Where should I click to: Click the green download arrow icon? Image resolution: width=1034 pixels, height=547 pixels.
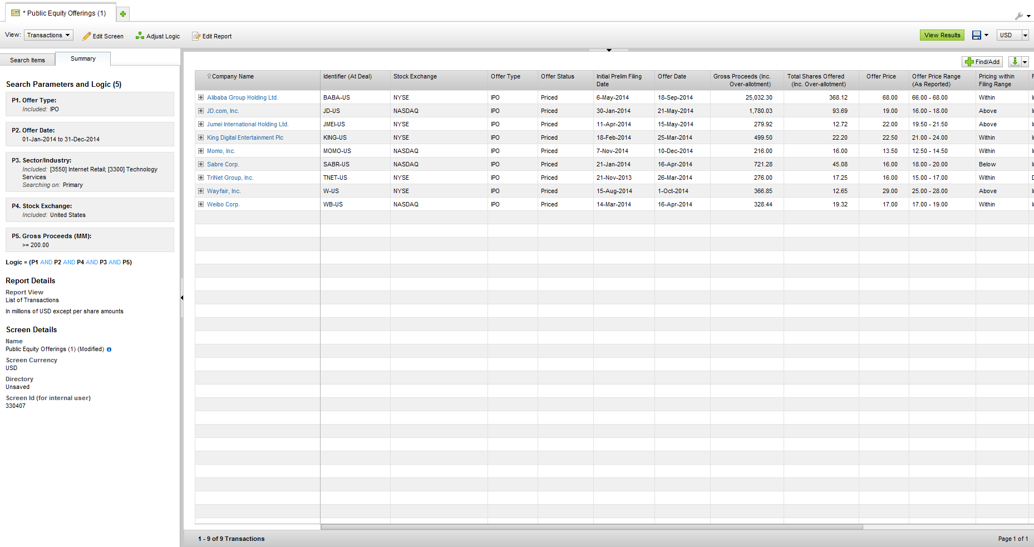click(1015, 62)
